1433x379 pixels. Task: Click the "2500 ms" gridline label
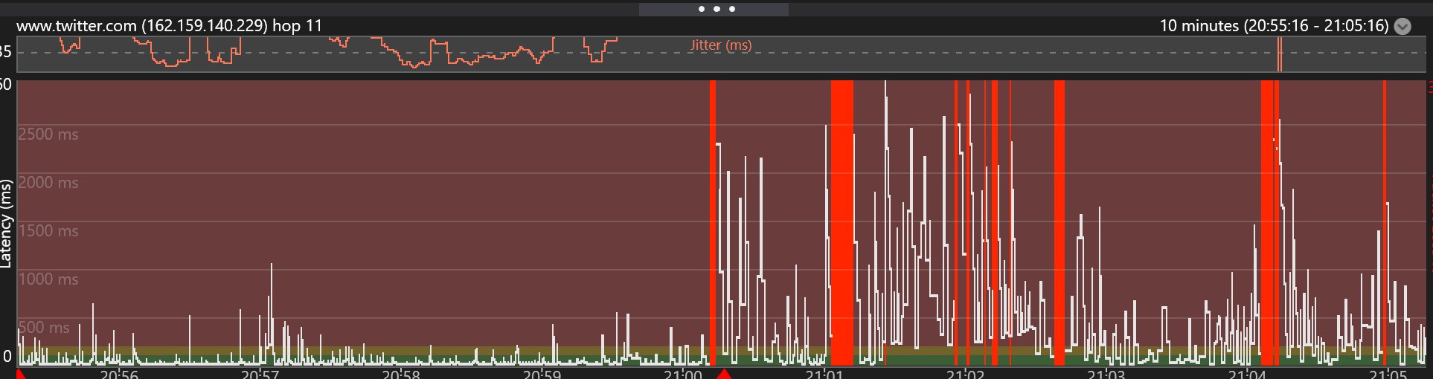click(48, 135)
